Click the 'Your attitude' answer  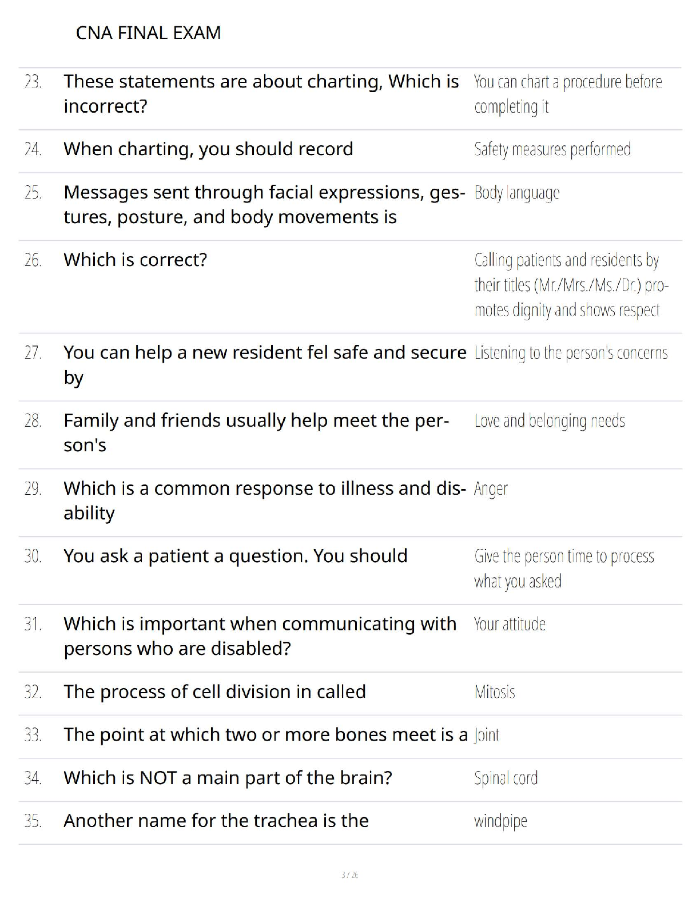pos(509,624)
